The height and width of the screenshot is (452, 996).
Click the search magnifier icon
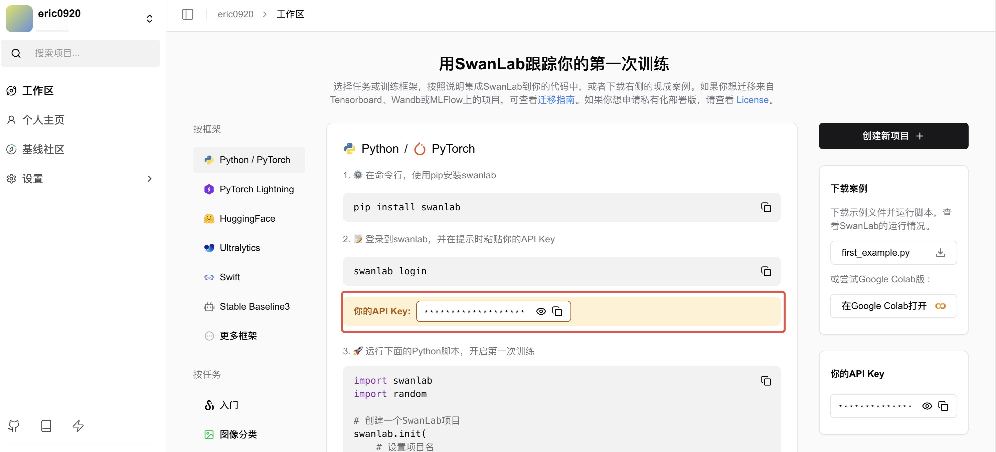pos(16,53)
